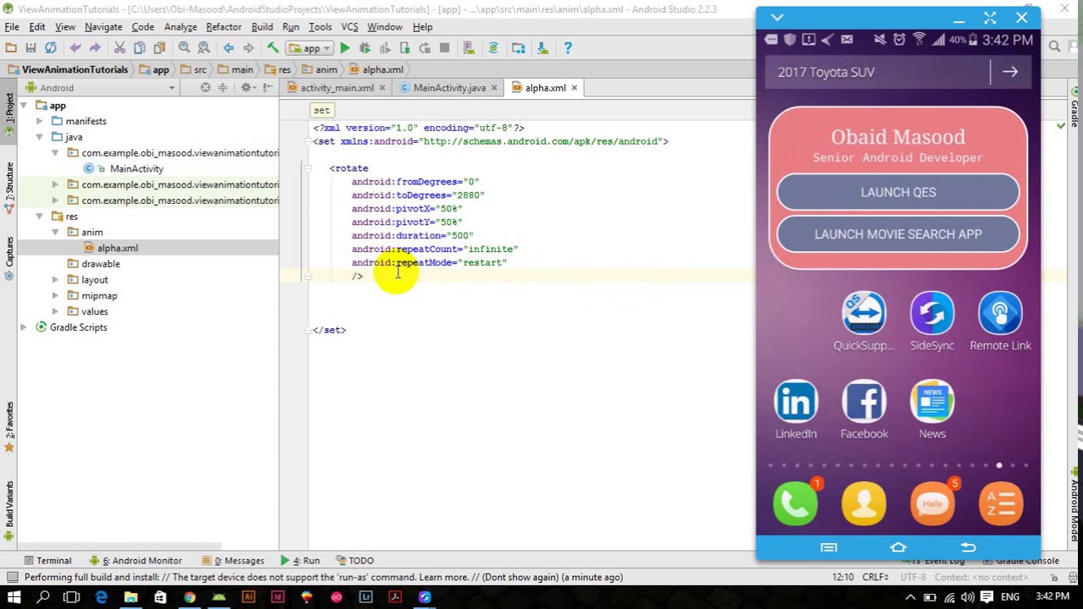This screenshot has height=609, width=1083.
Task: Open the app run configuration dropdown
Action: tap(310, 48)
